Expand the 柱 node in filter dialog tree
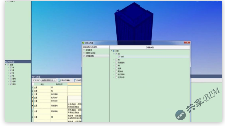This screenshot has width=225, height=126. coord(114,60)
